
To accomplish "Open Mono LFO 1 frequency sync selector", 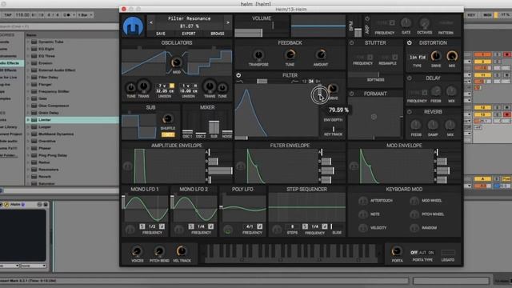I will [x=162, y=226].
